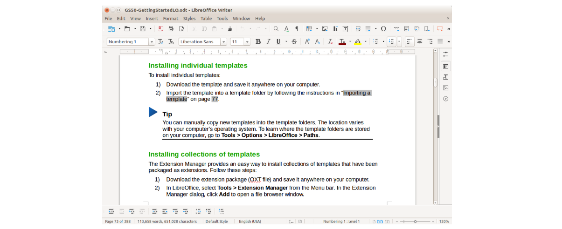Align paragraph left
Image resolution: width=562 pixels, height=229 pixels.
pyautogui.click(x=409, y=41)
